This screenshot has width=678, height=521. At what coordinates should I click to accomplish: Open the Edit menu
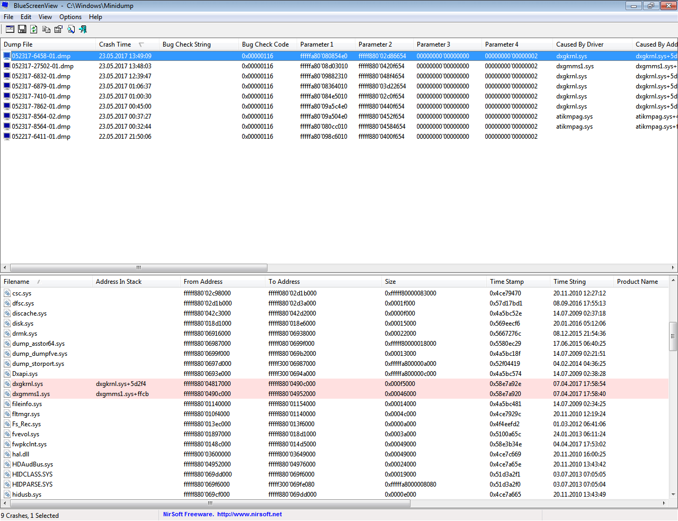(26, 17)
